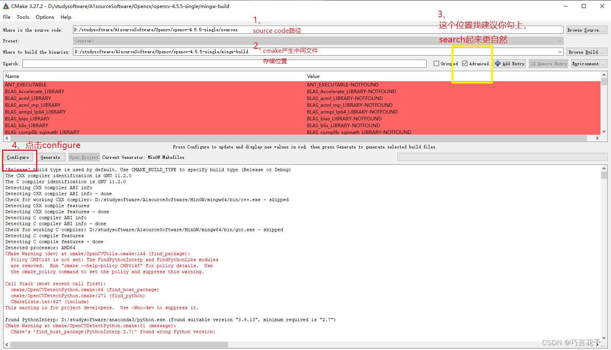
Task: Select the BLAS_armpl_lp64_LIBRARY entry
Action: tap(35, 112)
